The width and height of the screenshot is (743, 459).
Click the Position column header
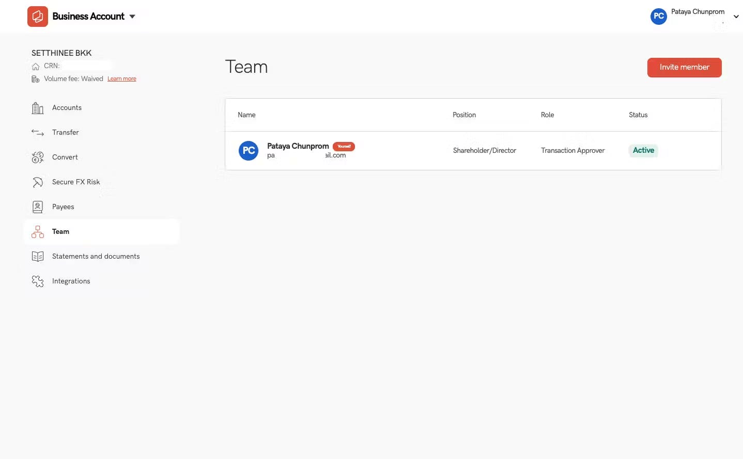pos(464,115)
